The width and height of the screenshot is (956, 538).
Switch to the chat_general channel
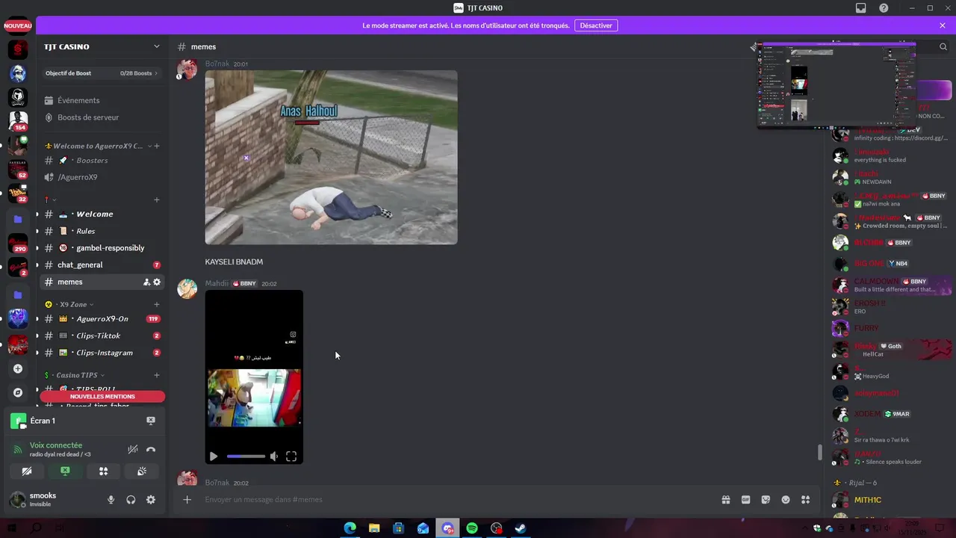pos(102,265)
